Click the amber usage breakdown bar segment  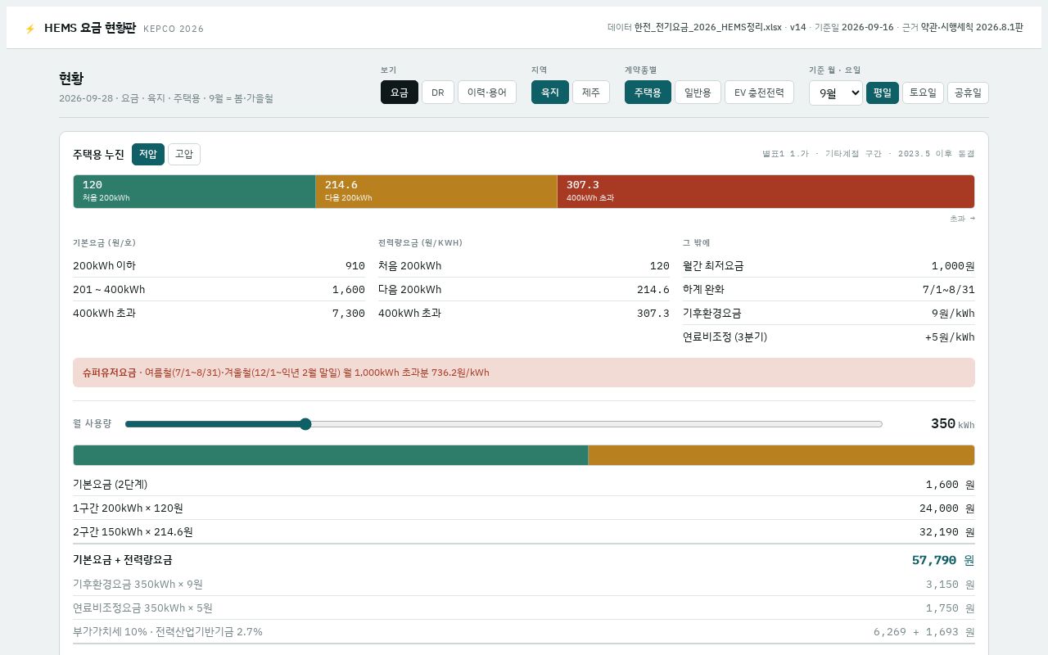click(x=781, y=455)
